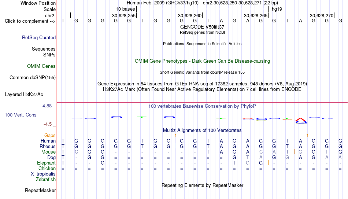Open the Layered H3K27Ac track label
The height and width of the screenshot is (199, 348).
point(24,95)
